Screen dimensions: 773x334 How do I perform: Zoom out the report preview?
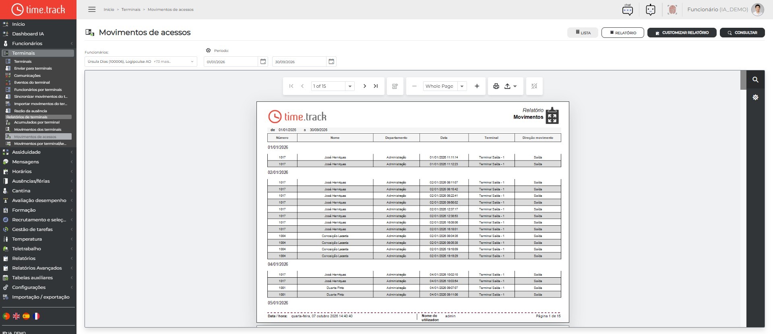tap(414, 86)
